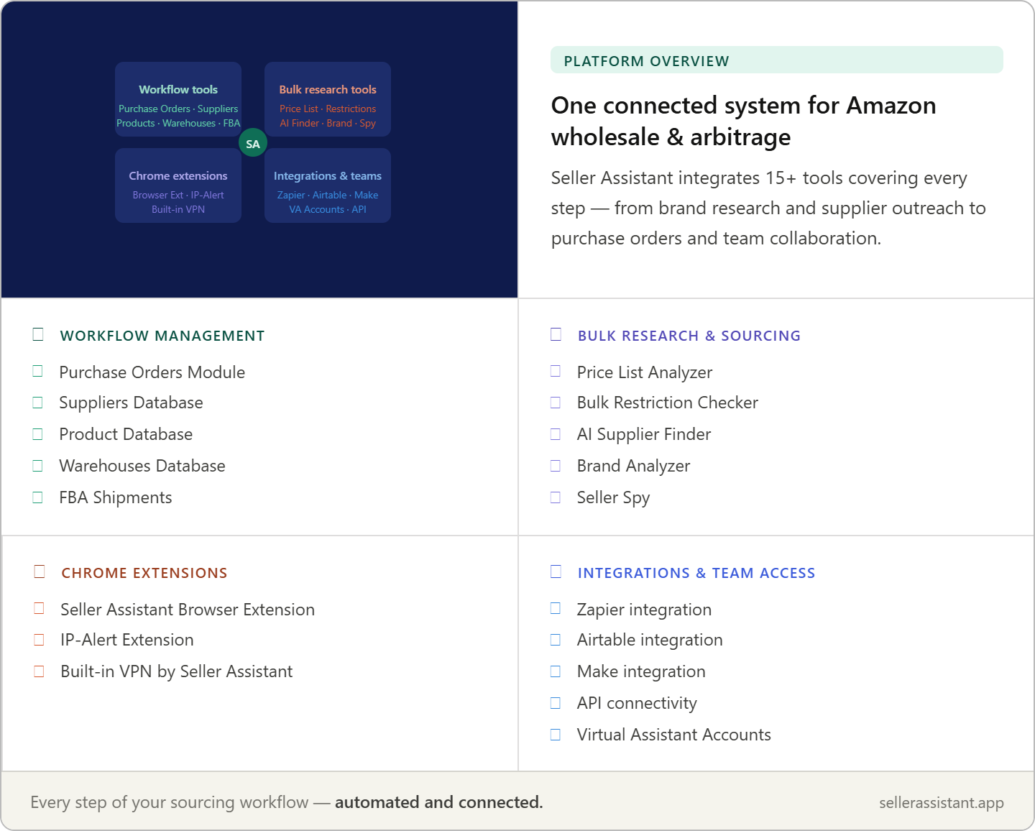Tick the IP-Alert Extension checkbox

(x=40, y=640)
